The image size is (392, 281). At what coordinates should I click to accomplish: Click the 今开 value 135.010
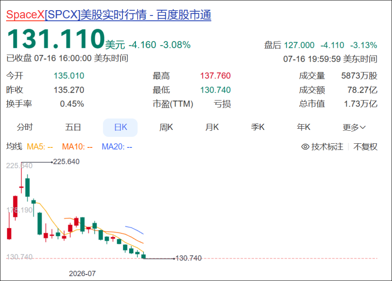coord(69,76)
